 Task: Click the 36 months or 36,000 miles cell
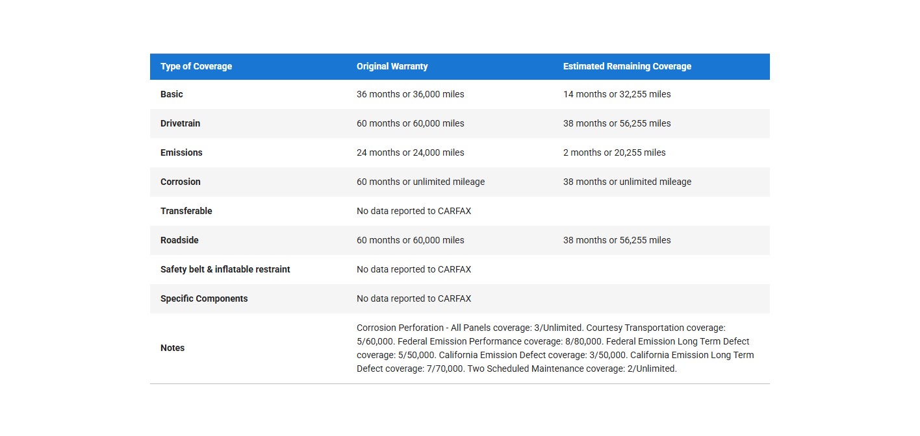[x=411, y=94]
